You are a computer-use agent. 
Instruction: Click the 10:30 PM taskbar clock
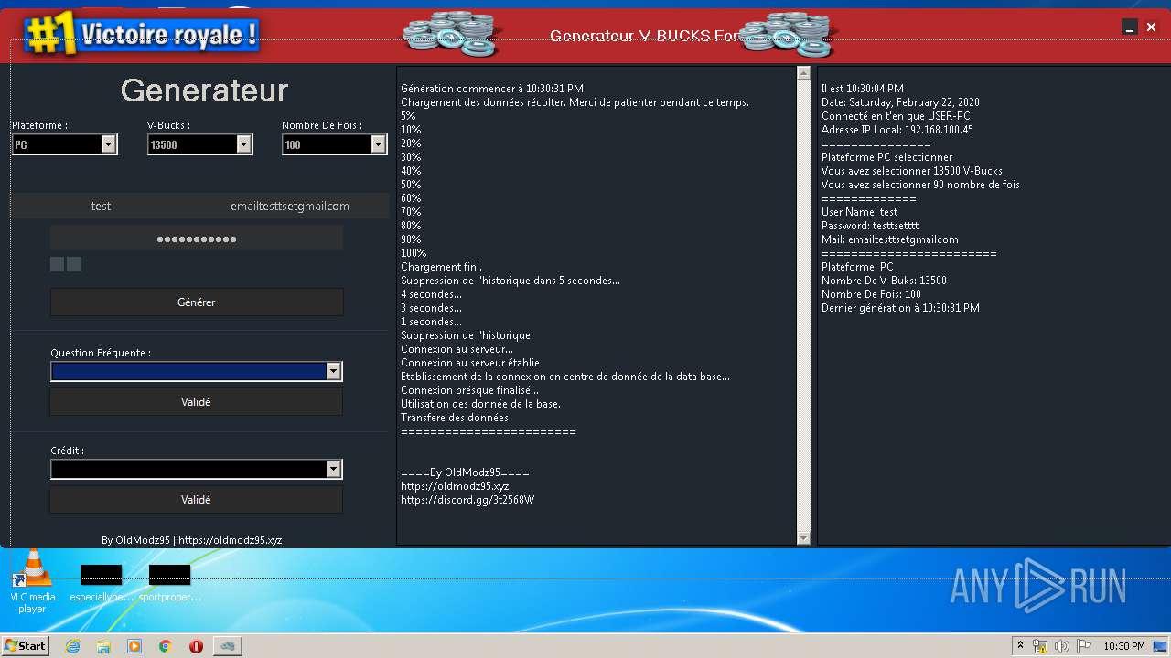(x=1123, y=646)
